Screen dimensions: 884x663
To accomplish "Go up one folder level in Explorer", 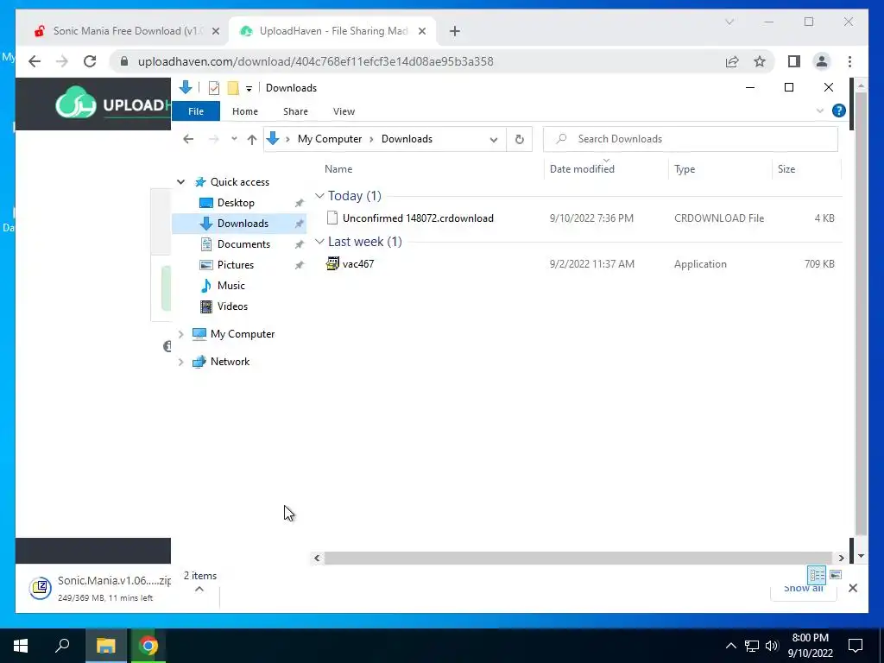I will 251,139.
